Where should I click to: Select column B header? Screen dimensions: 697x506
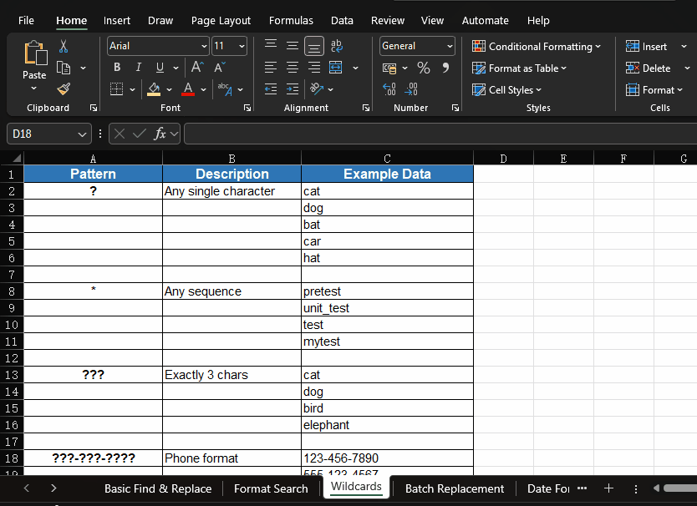(x=231, y=158)
